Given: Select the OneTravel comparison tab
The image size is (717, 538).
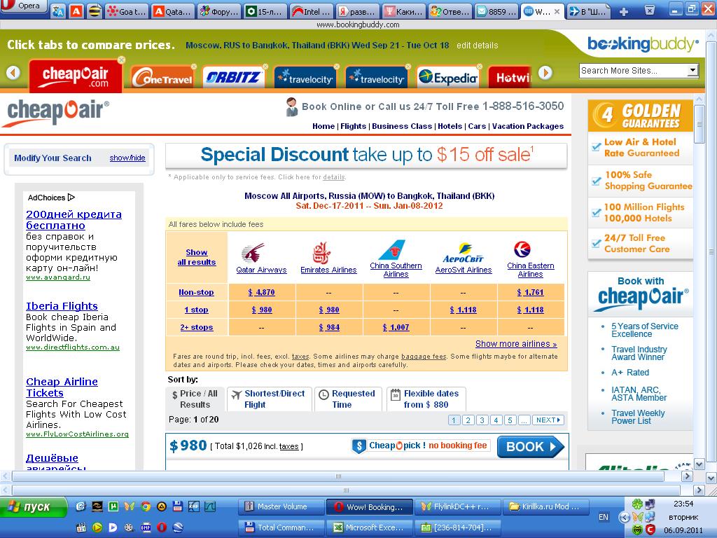Looking at the screenshot, I should tap(162, 78).
